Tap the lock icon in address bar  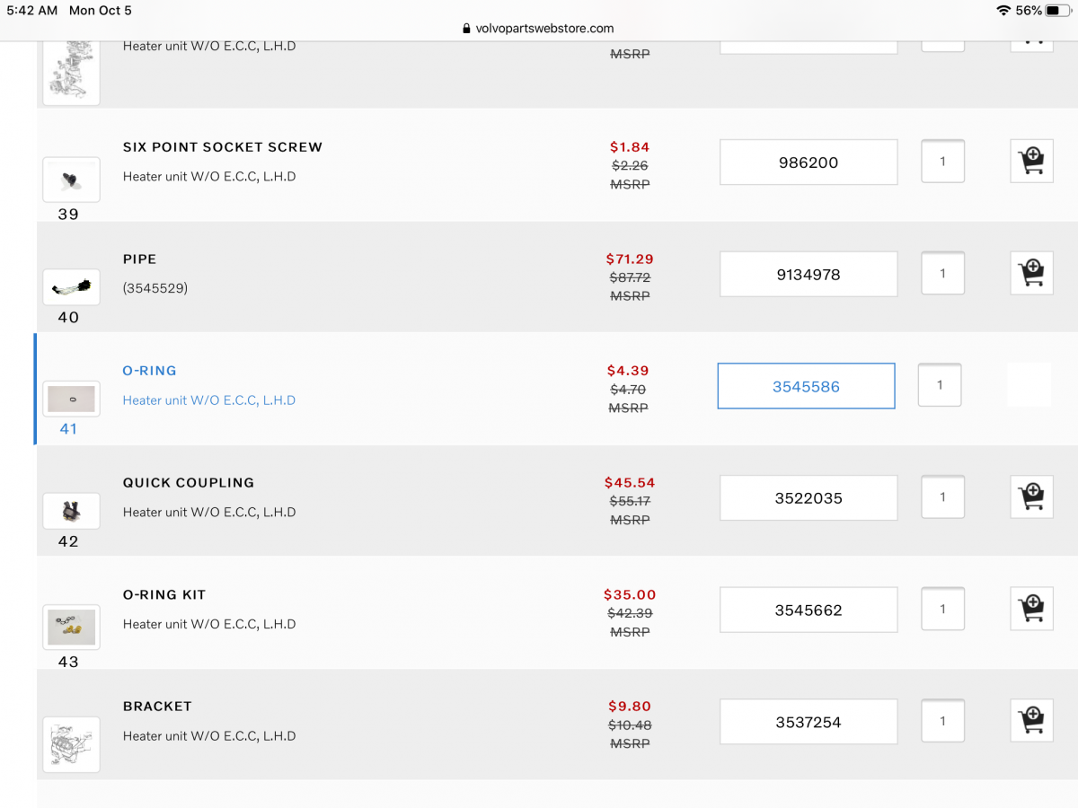(466, 29)
